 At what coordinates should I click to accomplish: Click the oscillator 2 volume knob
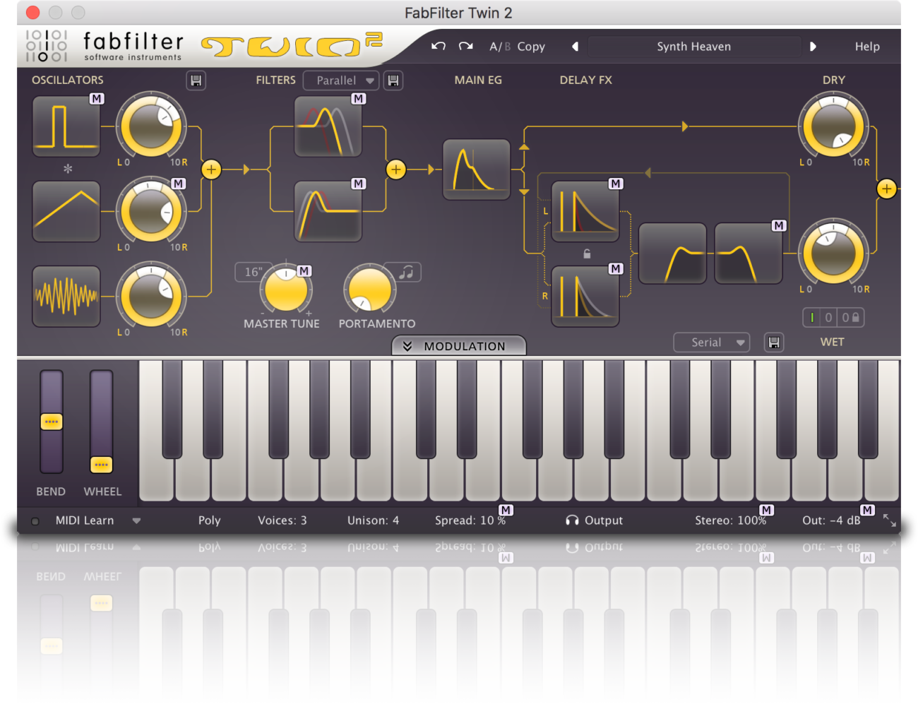pos(151,211)
